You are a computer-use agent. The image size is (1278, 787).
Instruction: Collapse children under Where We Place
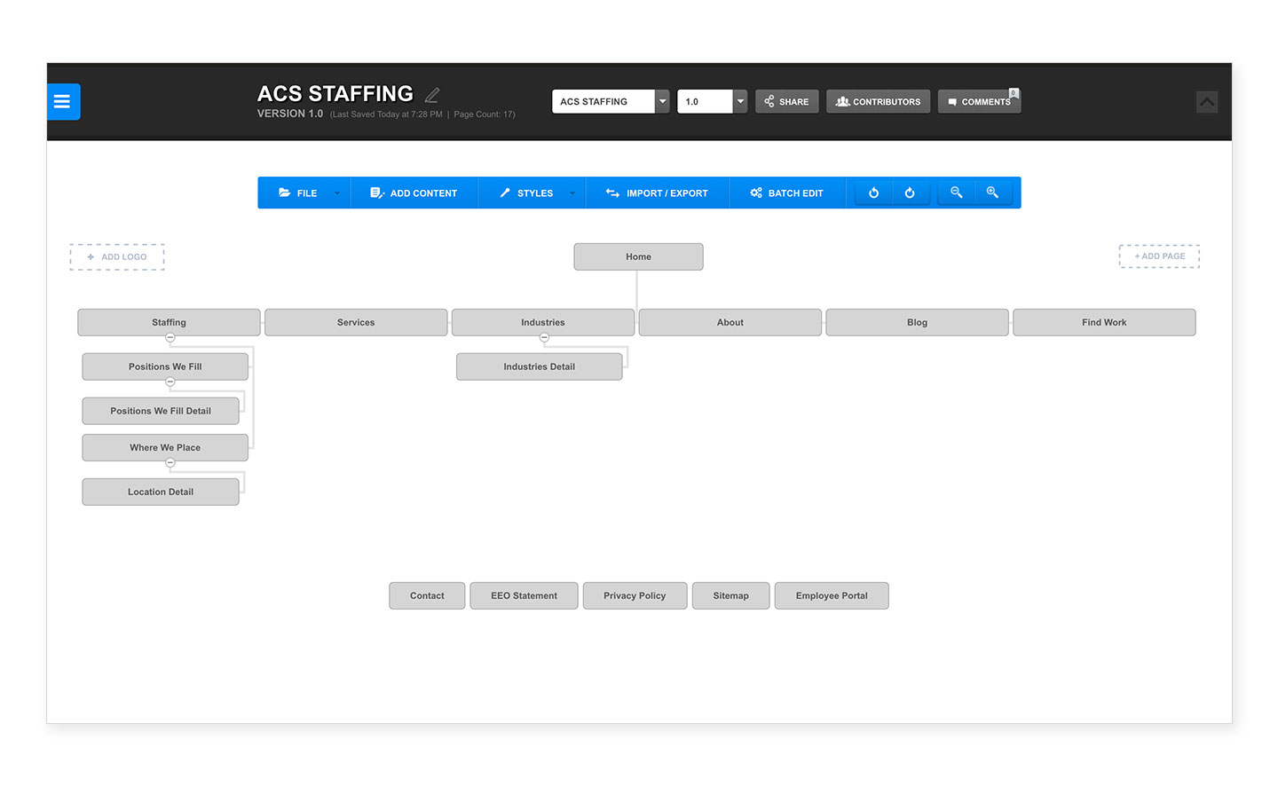(x=170, y=463)
